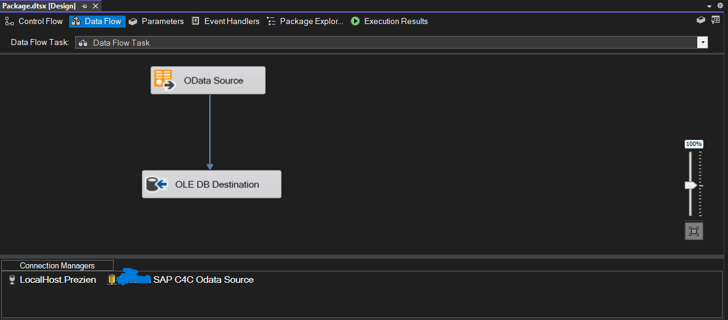Viewport: 728px width, 320px height.
Task: Select the blue data path arrow connector
Action: click(210, 132)
